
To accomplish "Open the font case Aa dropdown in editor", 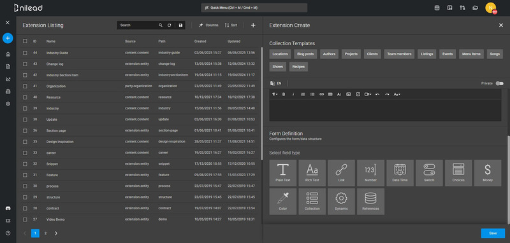I will [x=397, y=94].
